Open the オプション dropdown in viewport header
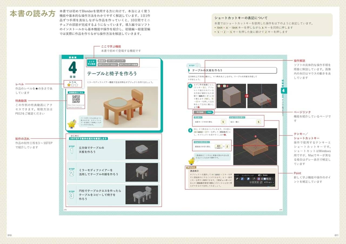The height and width of the screenshot is (244, 346). 269,182
